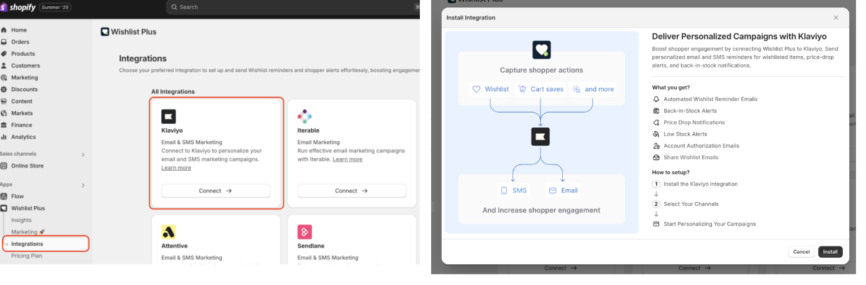Open Discounts in the sidebar
Image resolution: width=866 pixels, height=285 pixels.
coord(24,89)
